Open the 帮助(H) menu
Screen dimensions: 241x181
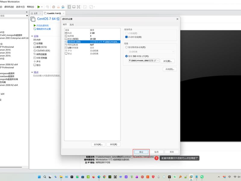pyautogui.click(x=30, y=7)
